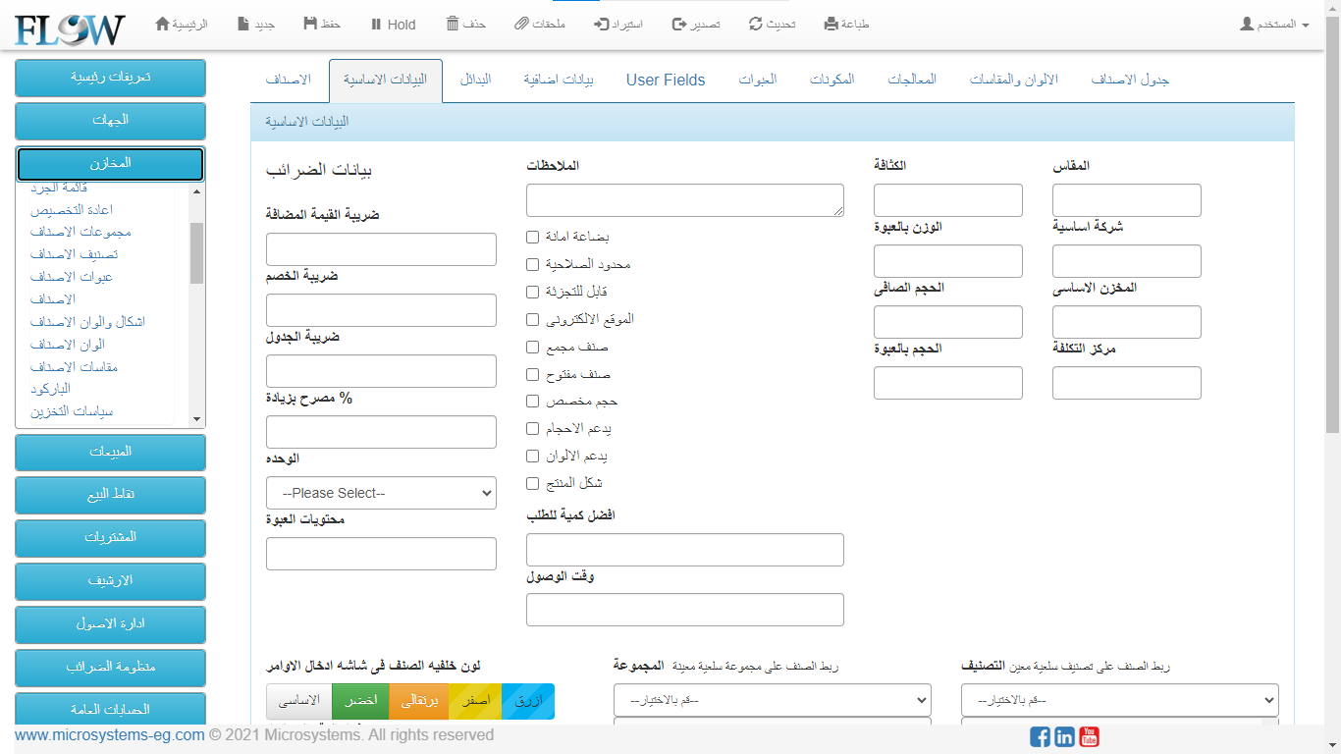Click the print icon in toolbar
Image resolution: width=1341 pixels, height=754 pixels.
pos(831,24)
